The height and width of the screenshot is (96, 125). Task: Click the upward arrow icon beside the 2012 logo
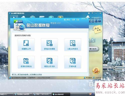(x=87, y=17)
